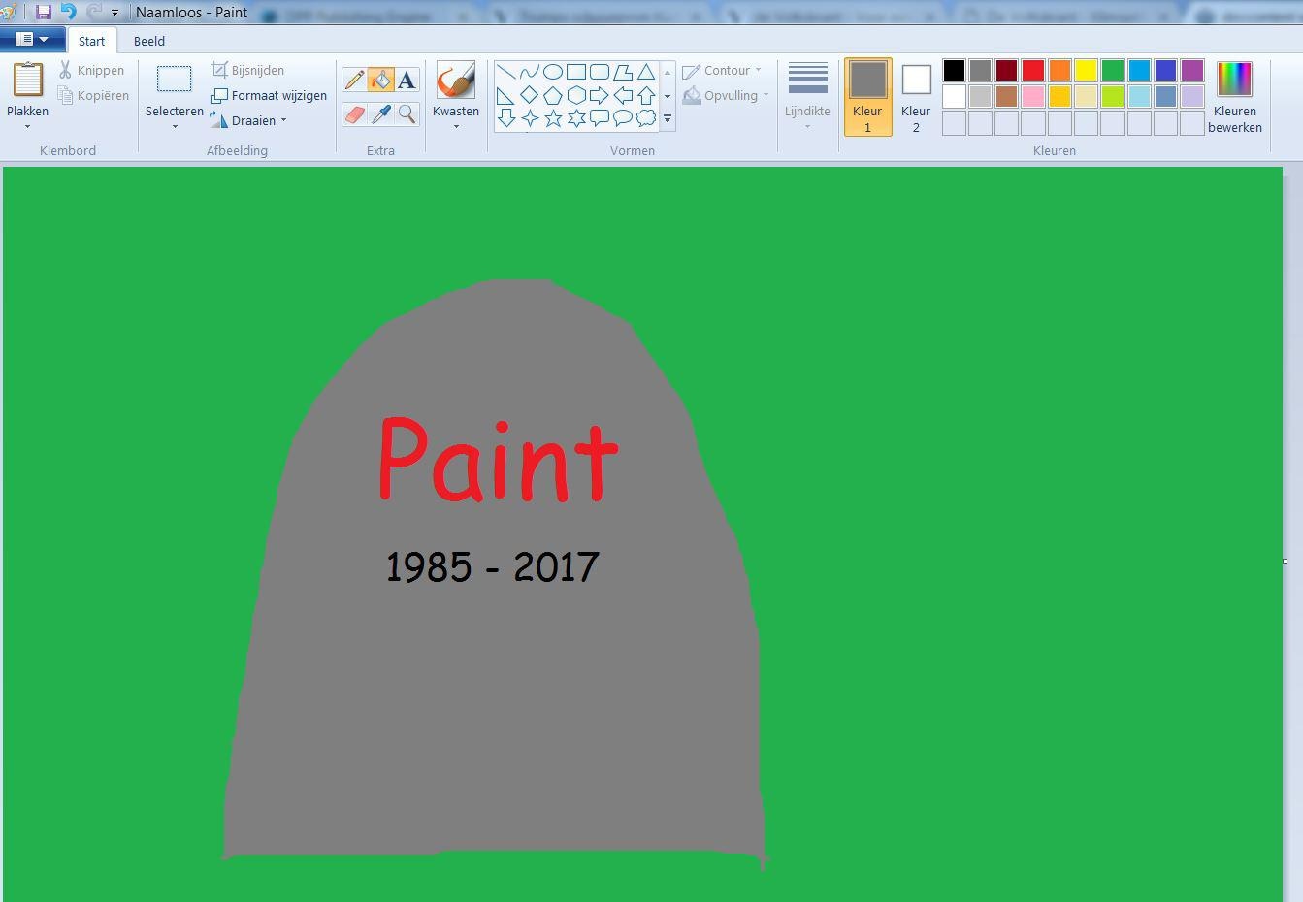The image size is (1303, 902).
Task: Click the Bijsnijden crop button
Action: pos(256,70)
